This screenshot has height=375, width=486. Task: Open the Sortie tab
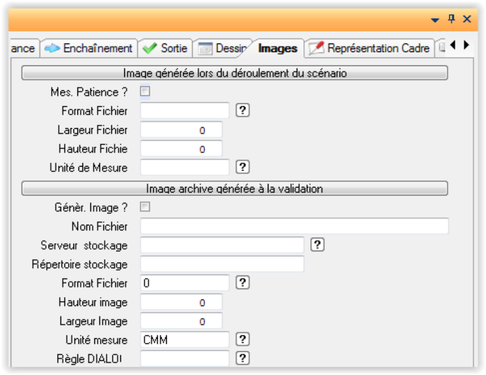pos(166,49)
